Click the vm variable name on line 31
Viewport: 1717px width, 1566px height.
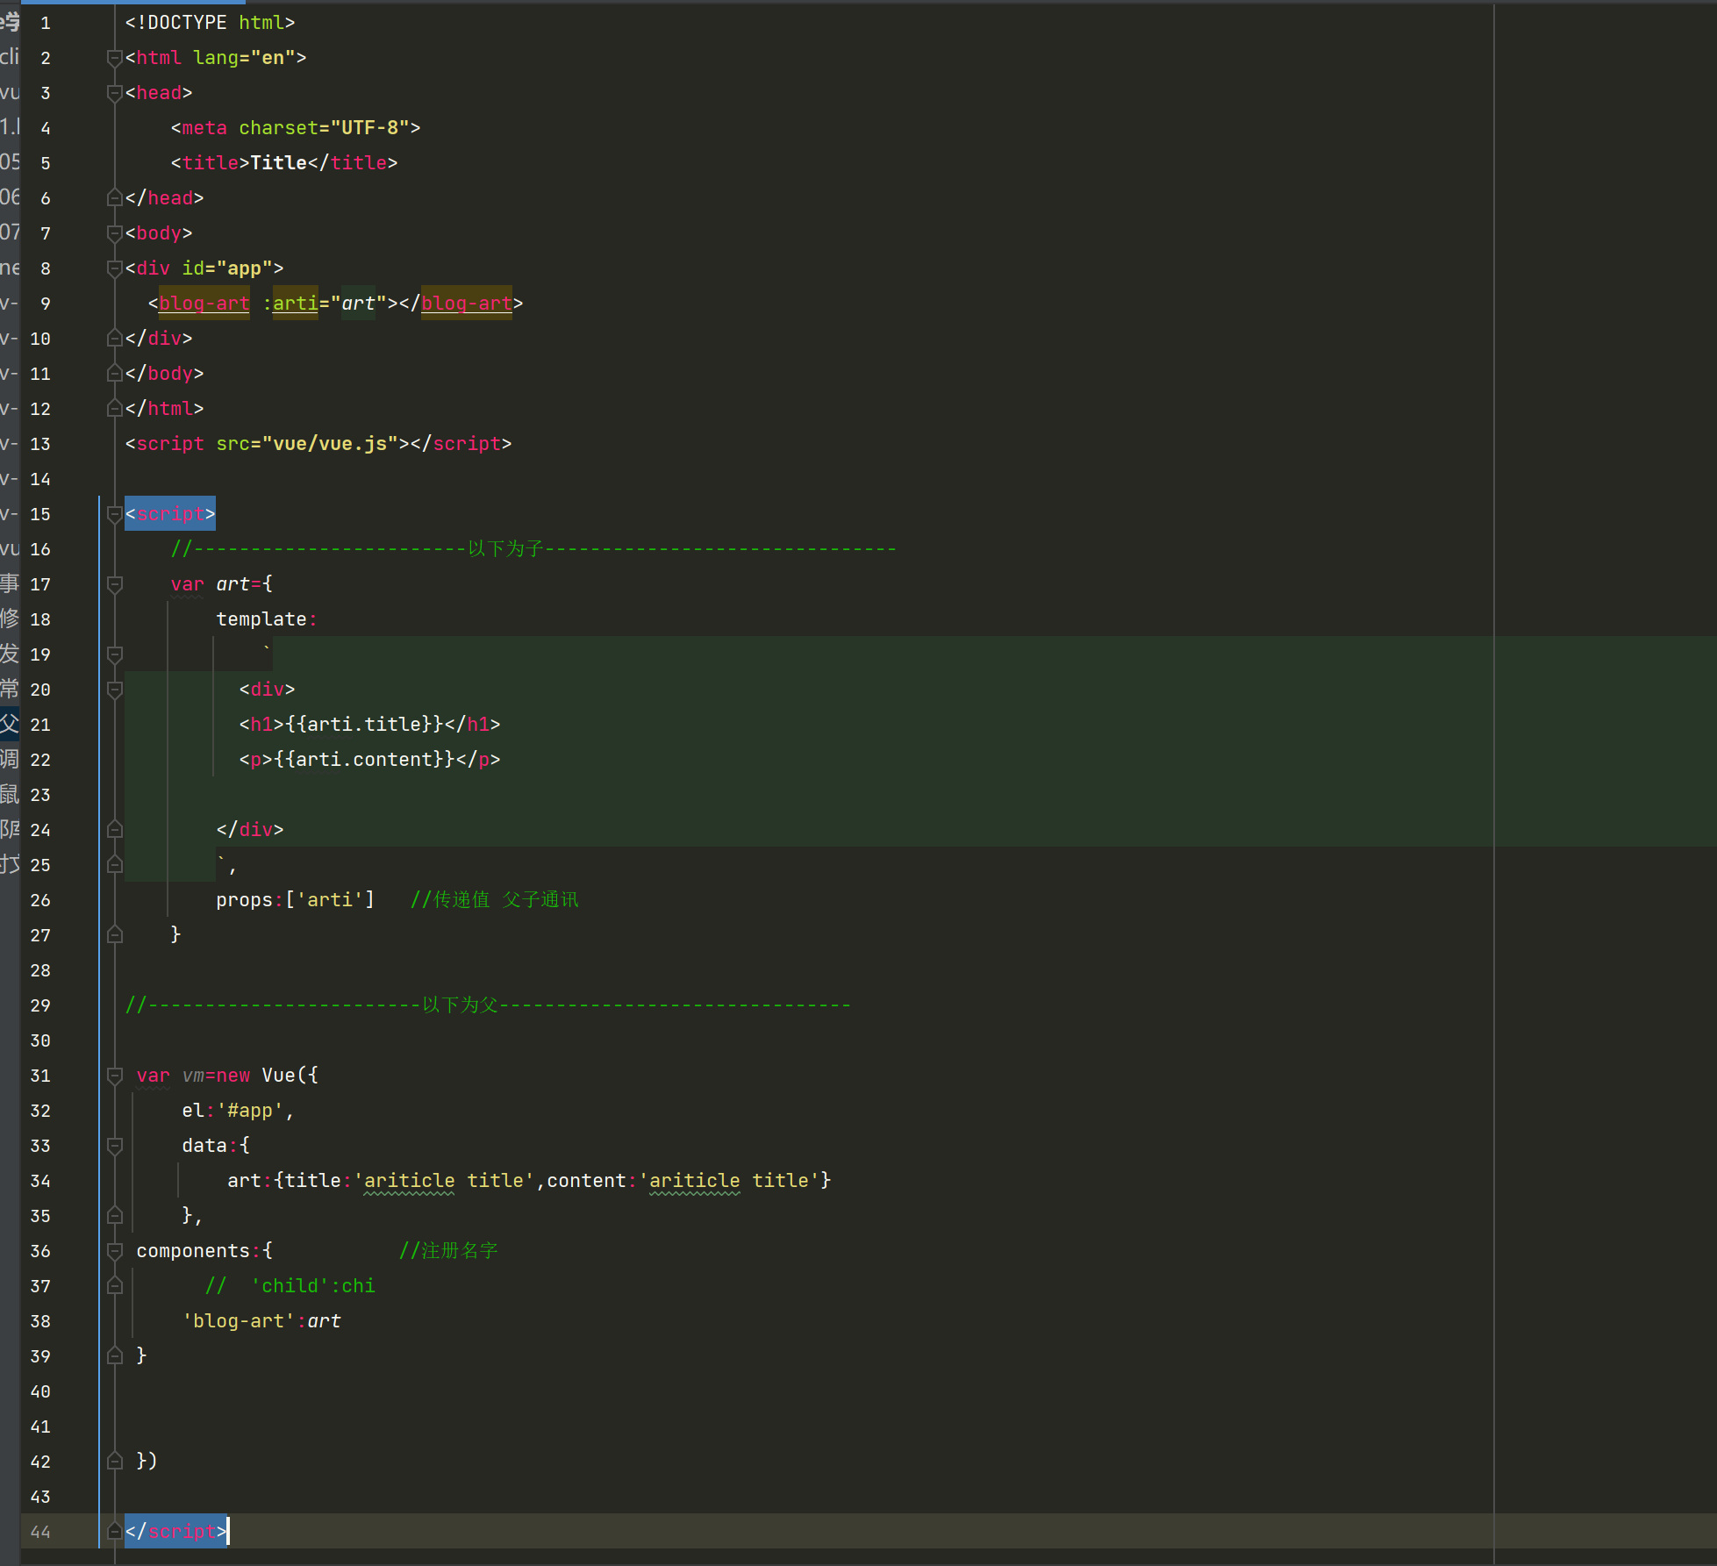click(193, 1076)
